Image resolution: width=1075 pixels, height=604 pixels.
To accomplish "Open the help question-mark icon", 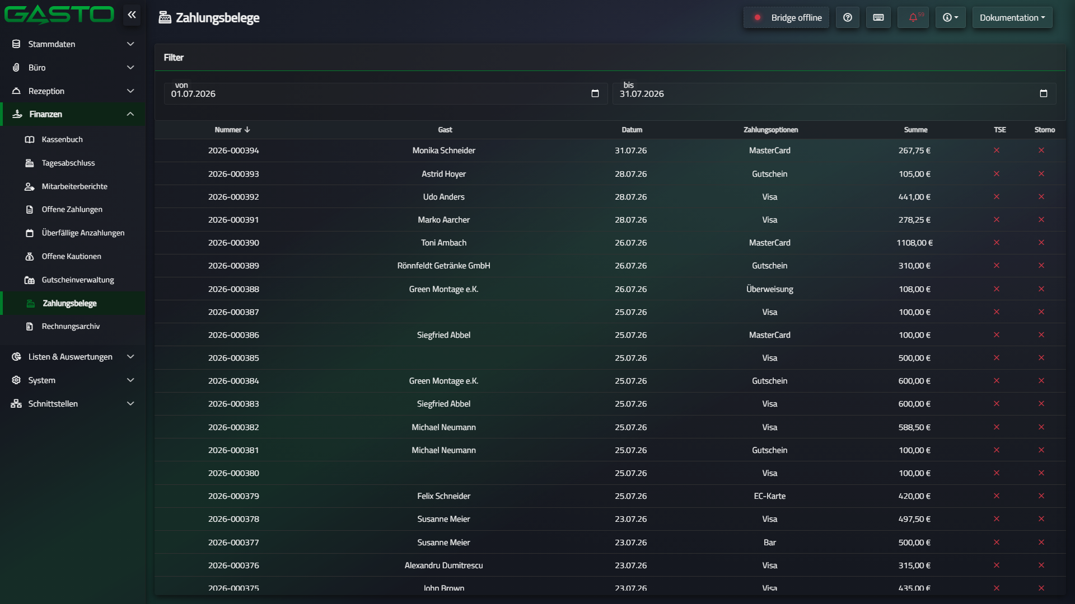I will 848,18.
